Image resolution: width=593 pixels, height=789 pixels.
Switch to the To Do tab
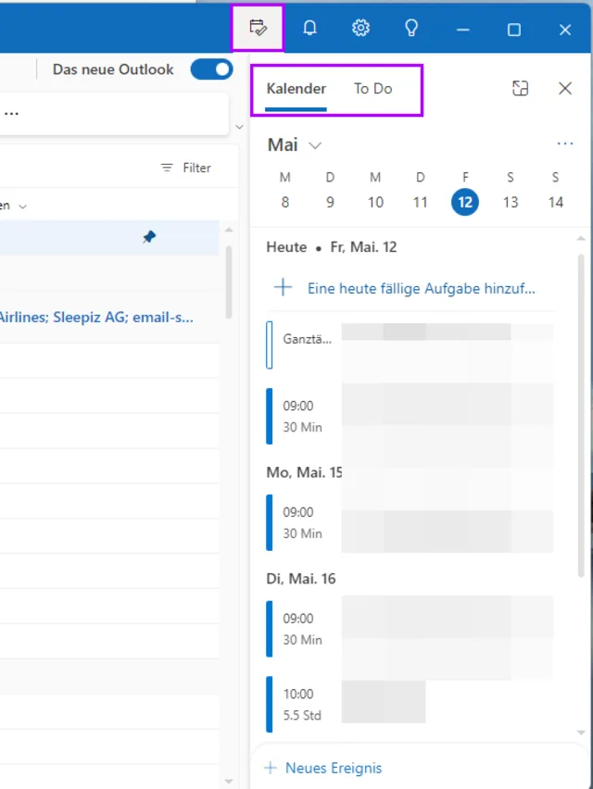coord(372,89)
